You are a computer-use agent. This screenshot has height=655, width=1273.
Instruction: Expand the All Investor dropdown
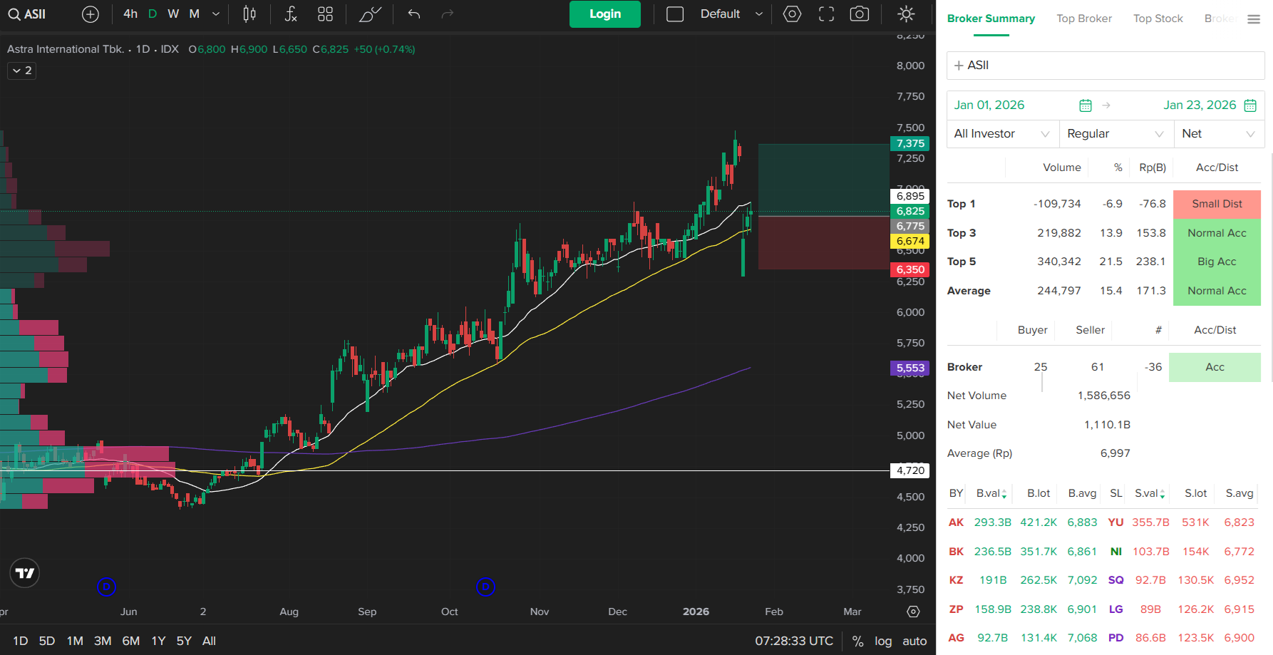coord(1001,134)
